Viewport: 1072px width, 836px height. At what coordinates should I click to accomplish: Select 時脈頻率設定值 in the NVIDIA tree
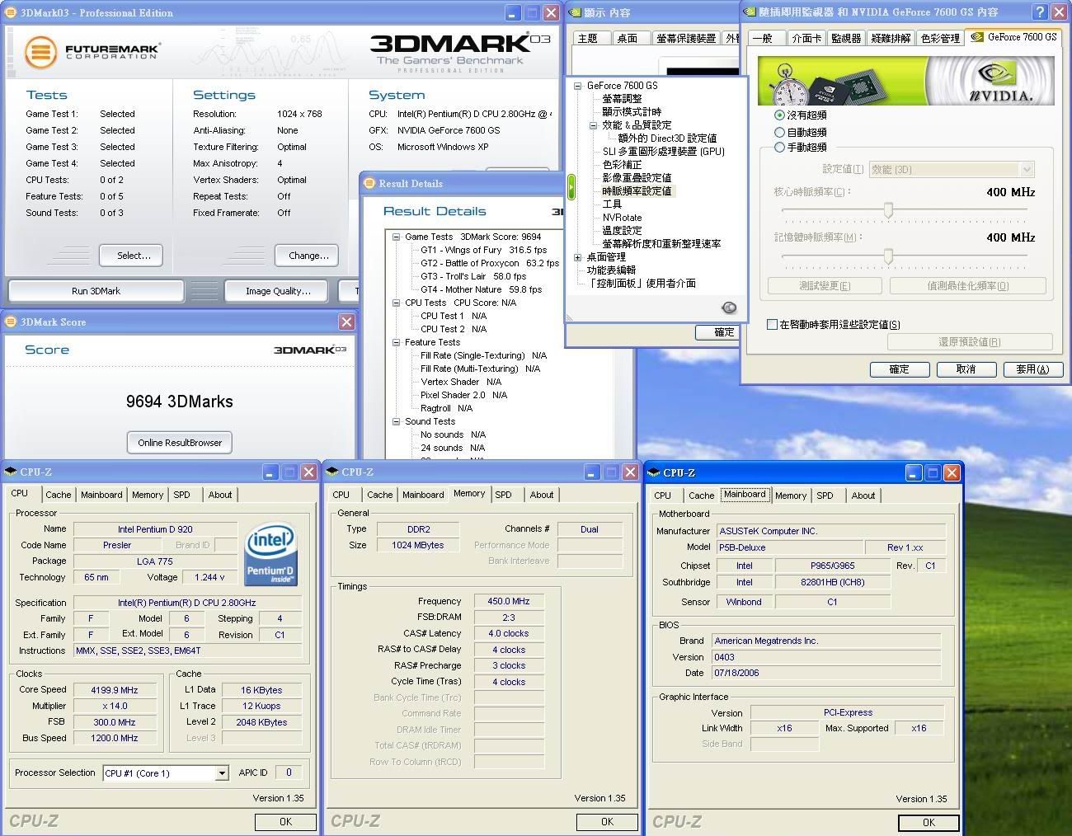pos(637,191)
